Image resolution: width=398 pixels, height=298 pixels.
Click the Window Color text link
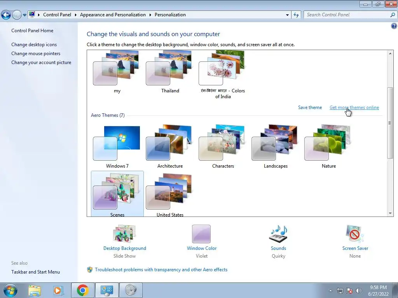202,248
